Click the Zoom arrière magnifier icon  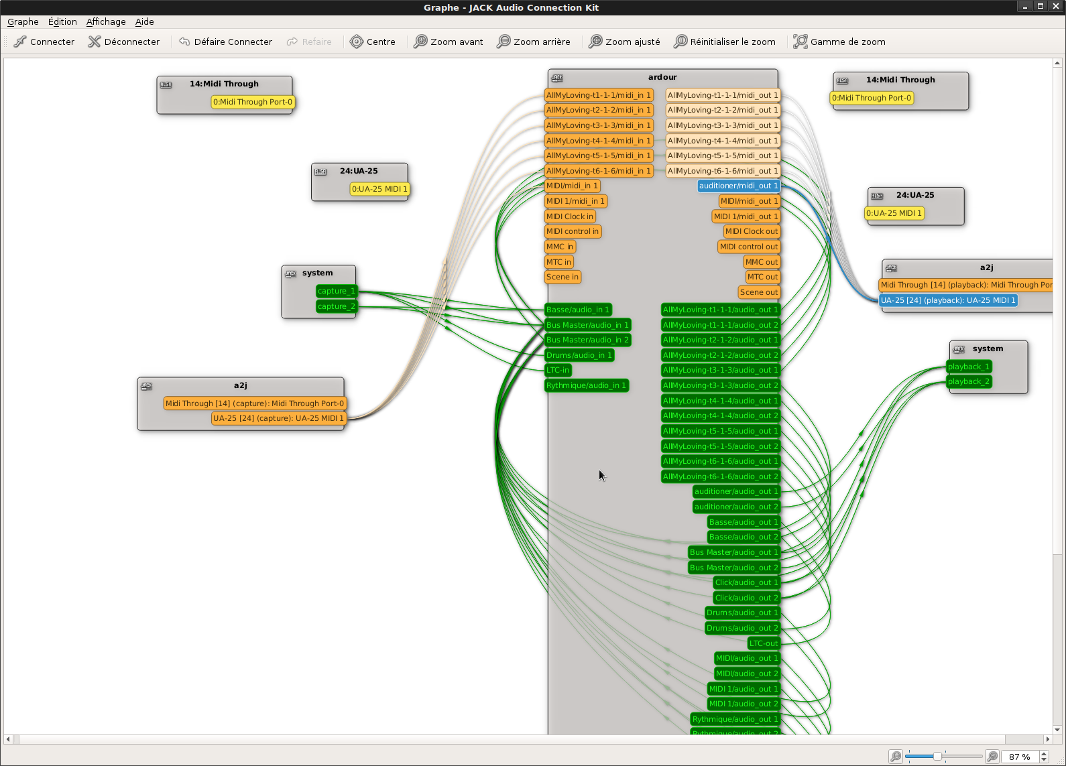[504, 42]
